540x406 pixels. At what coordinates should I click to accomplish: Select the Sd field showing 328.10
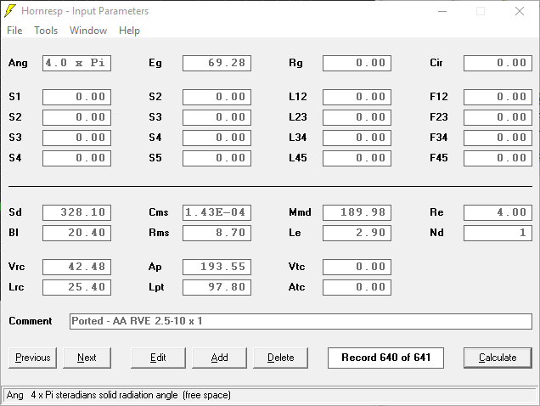76,212
